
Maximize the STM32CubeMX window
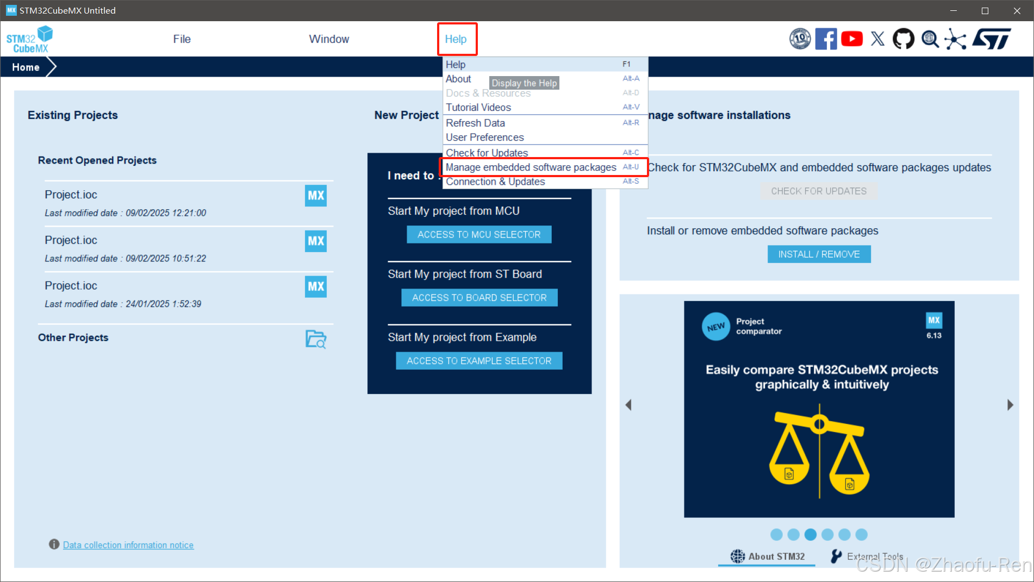(985, 10)
